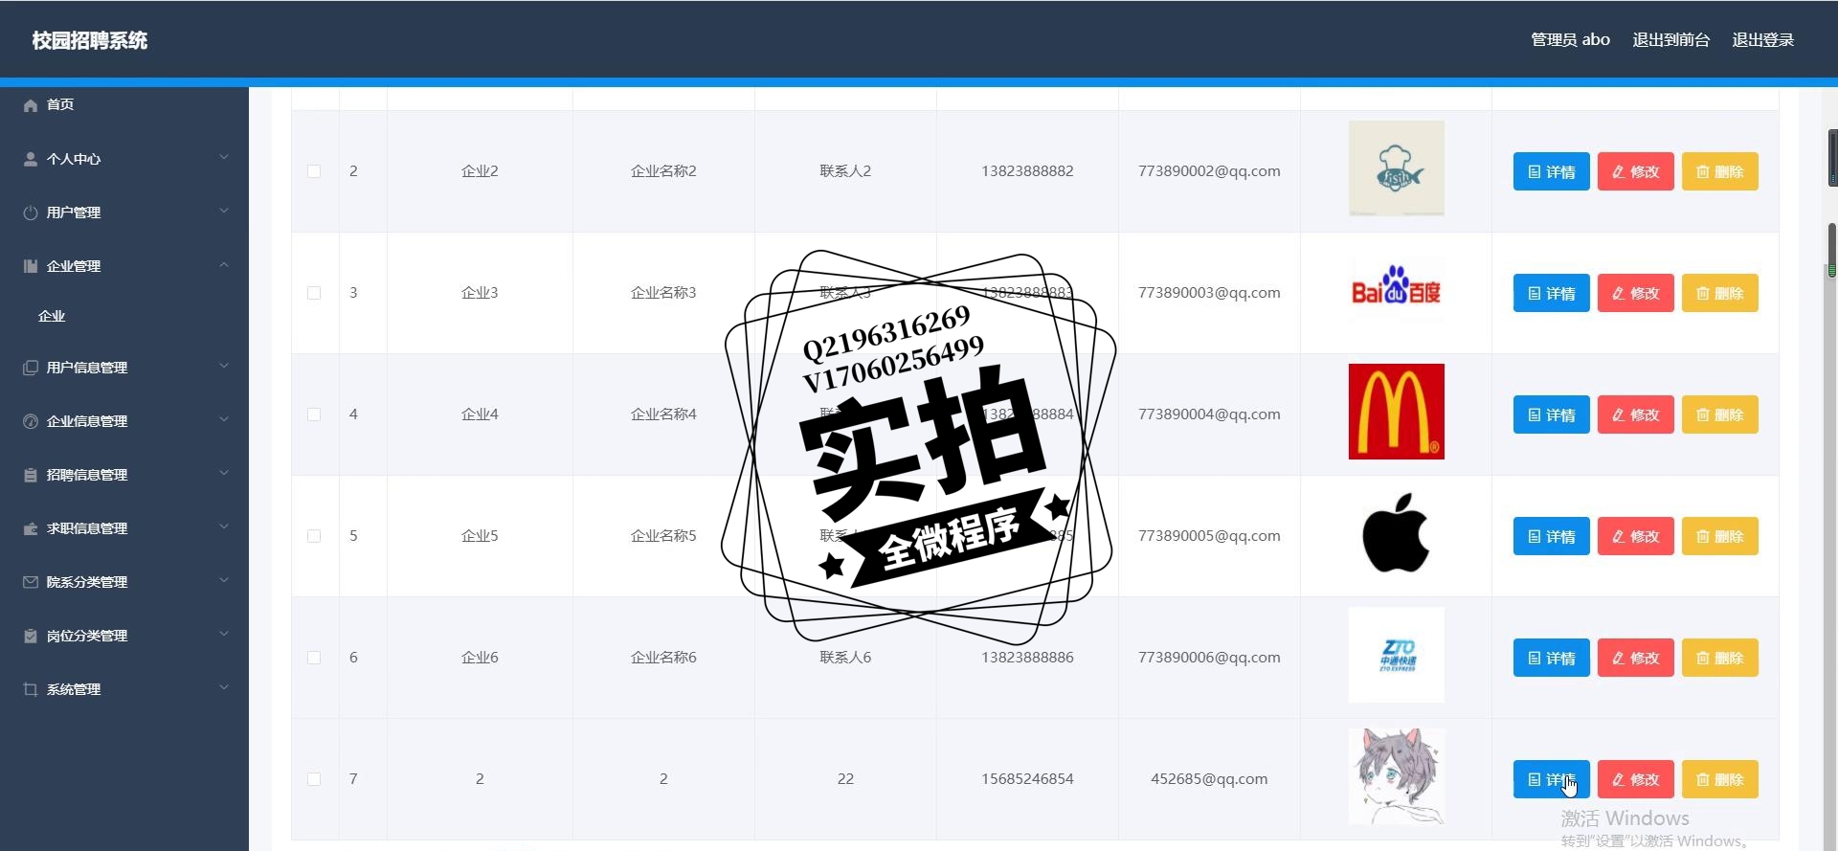Expand the 求职信息管理 chevron
The height and width of the screenshot is (851, 1838).
pyautogui.click(x=224, y=526)
